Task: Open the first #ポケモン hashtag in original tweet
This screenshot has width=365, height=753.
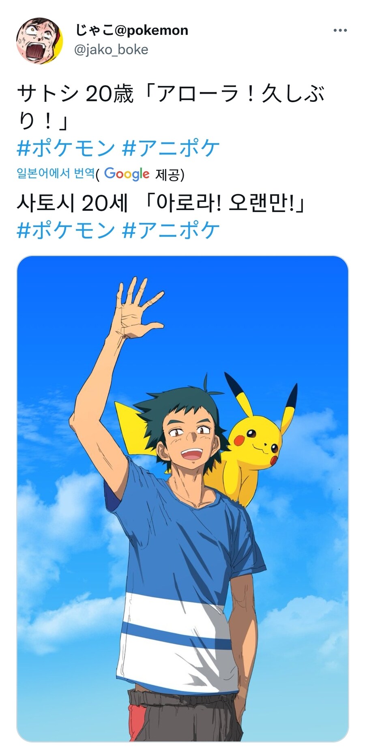Action: (x=66, y=148)
